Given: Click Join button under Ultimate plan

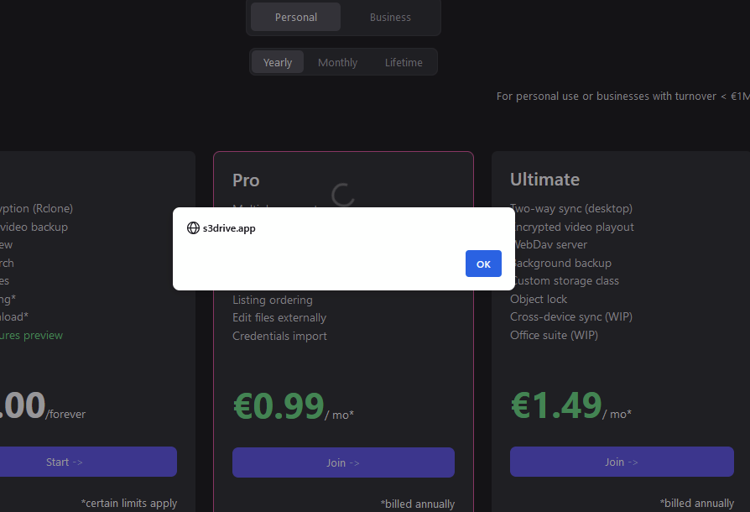Looking at the screenshot, I should (x=622, y=462).
